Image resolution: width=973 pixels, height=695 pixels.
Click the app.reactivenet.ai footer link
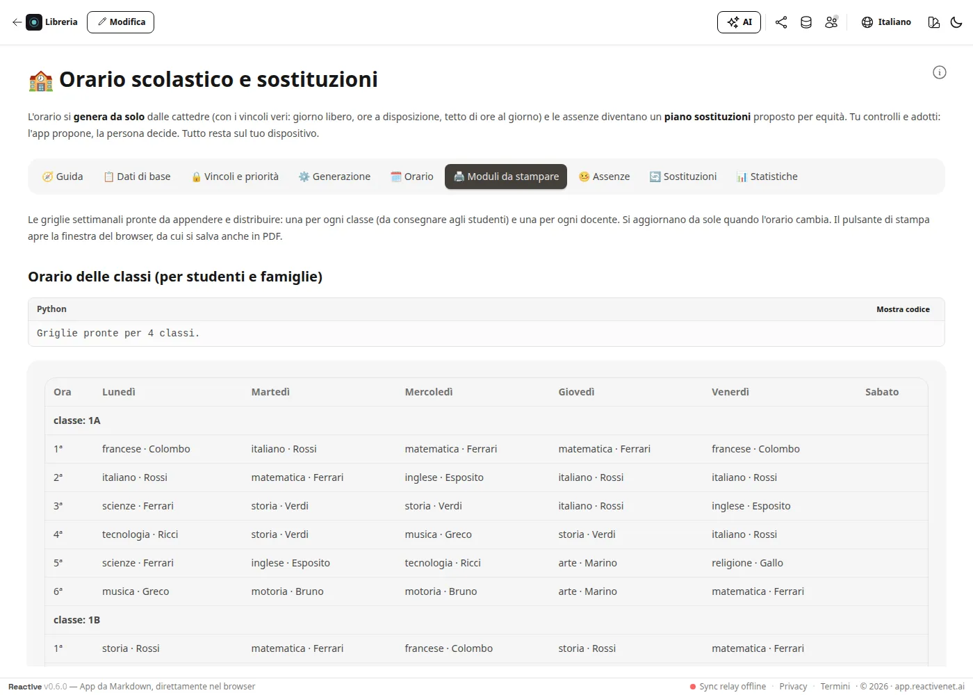929,687
